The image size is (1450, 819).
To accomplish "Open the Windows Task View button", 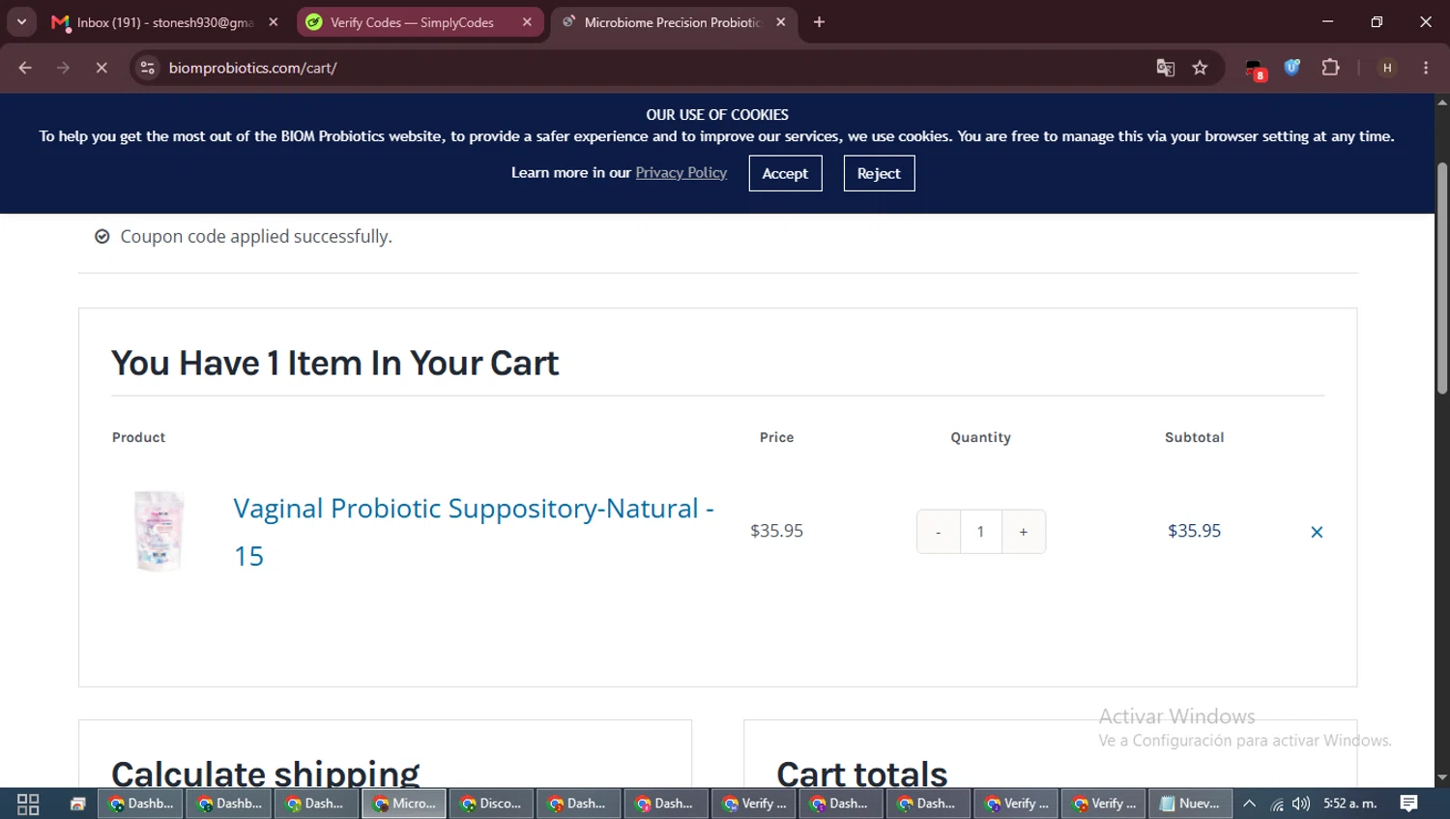I will tap(28, 804).
